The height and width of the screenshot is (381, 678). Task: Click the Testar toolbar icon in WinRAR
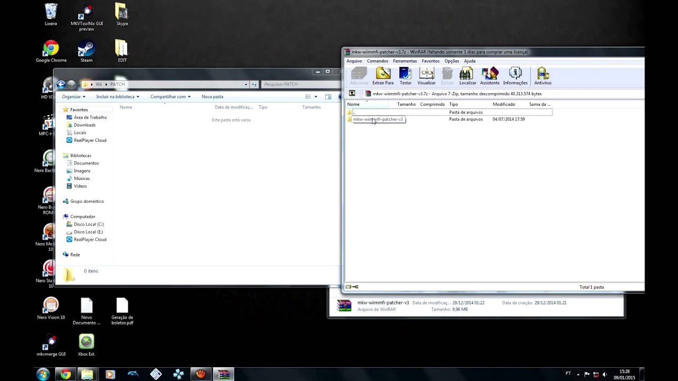coord(405,76)
